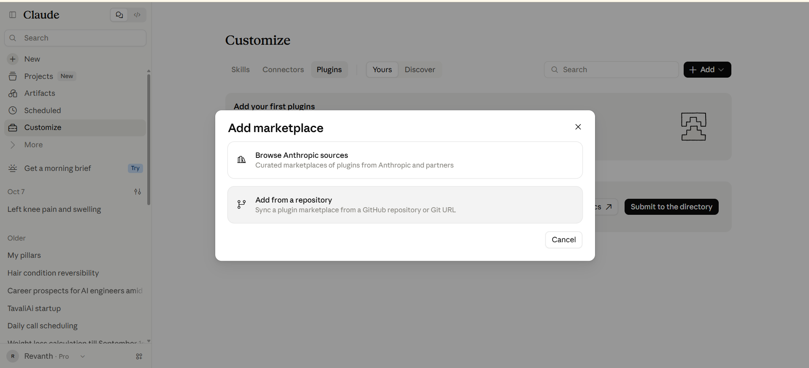This screenshot has width=809, height=368.
Task: Open chat history filter icon
Action: click(x=138, y=192)
